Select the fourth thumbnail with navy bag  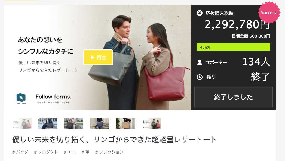pos(99,123)
